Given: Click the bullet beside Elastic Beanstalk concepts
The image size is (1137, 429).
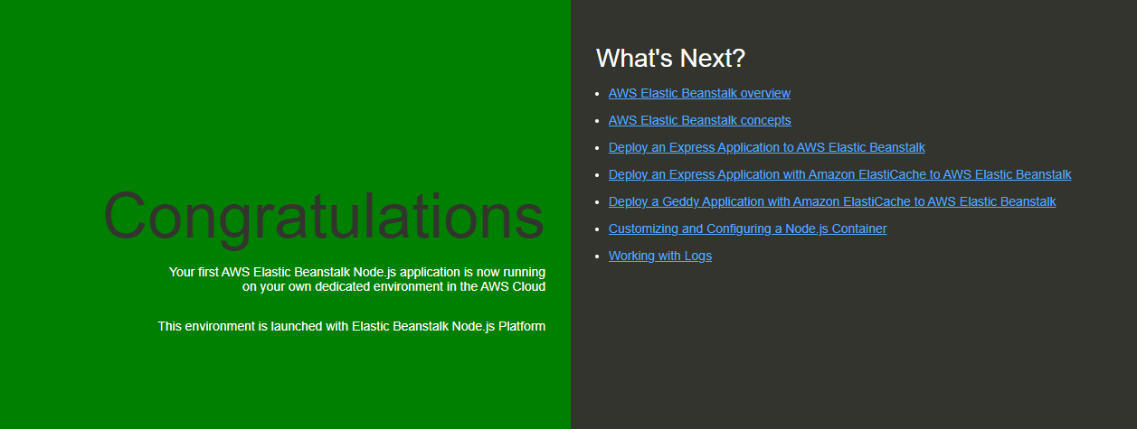Looking at the screenshot, I should pos(596,121).
